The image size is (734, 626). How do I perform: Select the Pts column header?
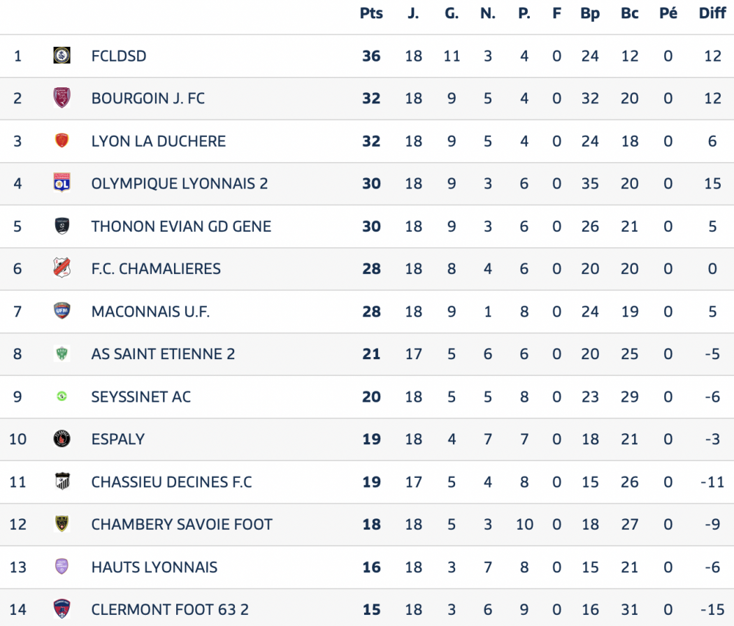(371, 13)
